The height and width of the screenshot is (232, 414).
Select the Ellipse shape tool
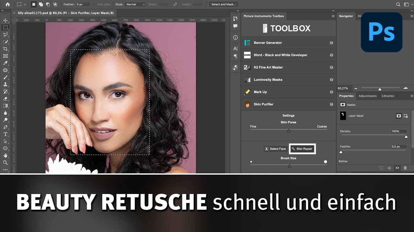coord(5,148)
